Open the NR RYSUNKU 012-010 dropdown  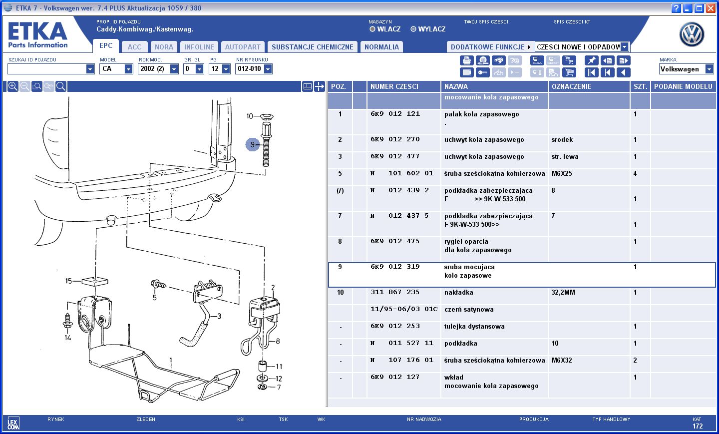pyautogui.click(x=268, y=69)
